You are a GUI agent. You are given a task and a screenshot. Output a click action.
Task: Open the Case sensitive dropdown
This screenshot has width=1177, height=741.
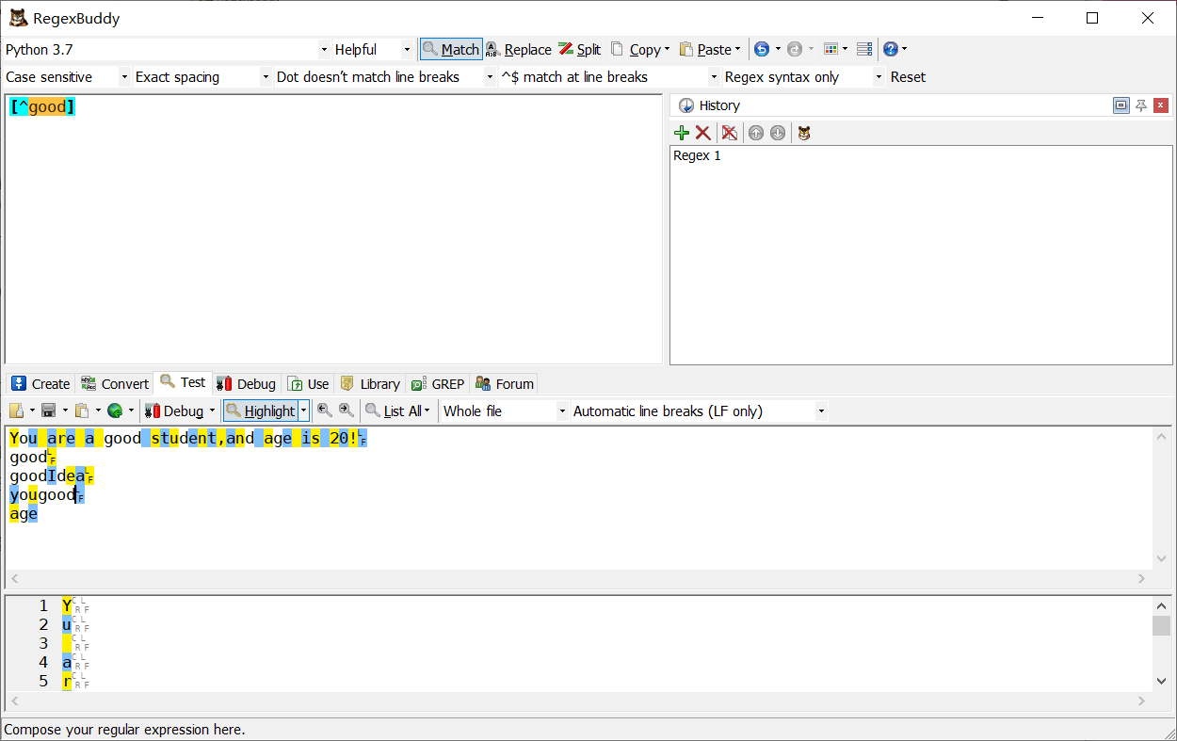[x=124, y=77]
